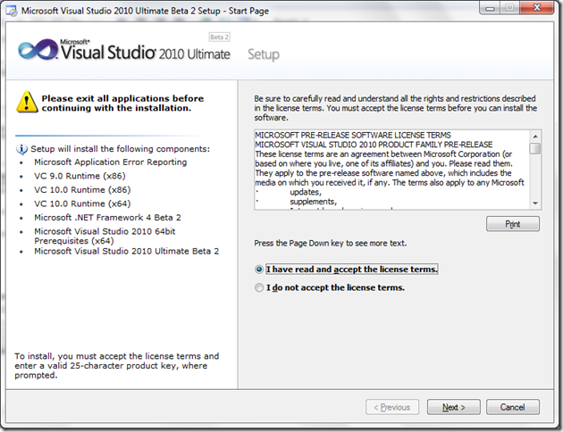The image size is (563, 432).
Task: Click 'VC 9.0 Runtime (x86)' list item
Action: 80,176
